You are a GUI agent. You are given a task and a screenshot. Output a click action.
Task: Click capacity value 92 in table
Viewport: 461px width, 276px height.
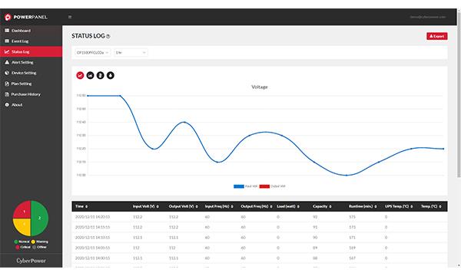[x=315, y=217]
